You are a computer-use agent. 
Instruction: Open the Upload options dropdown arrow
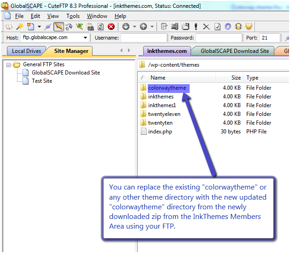pyautogui.click(x=152, y=27)
